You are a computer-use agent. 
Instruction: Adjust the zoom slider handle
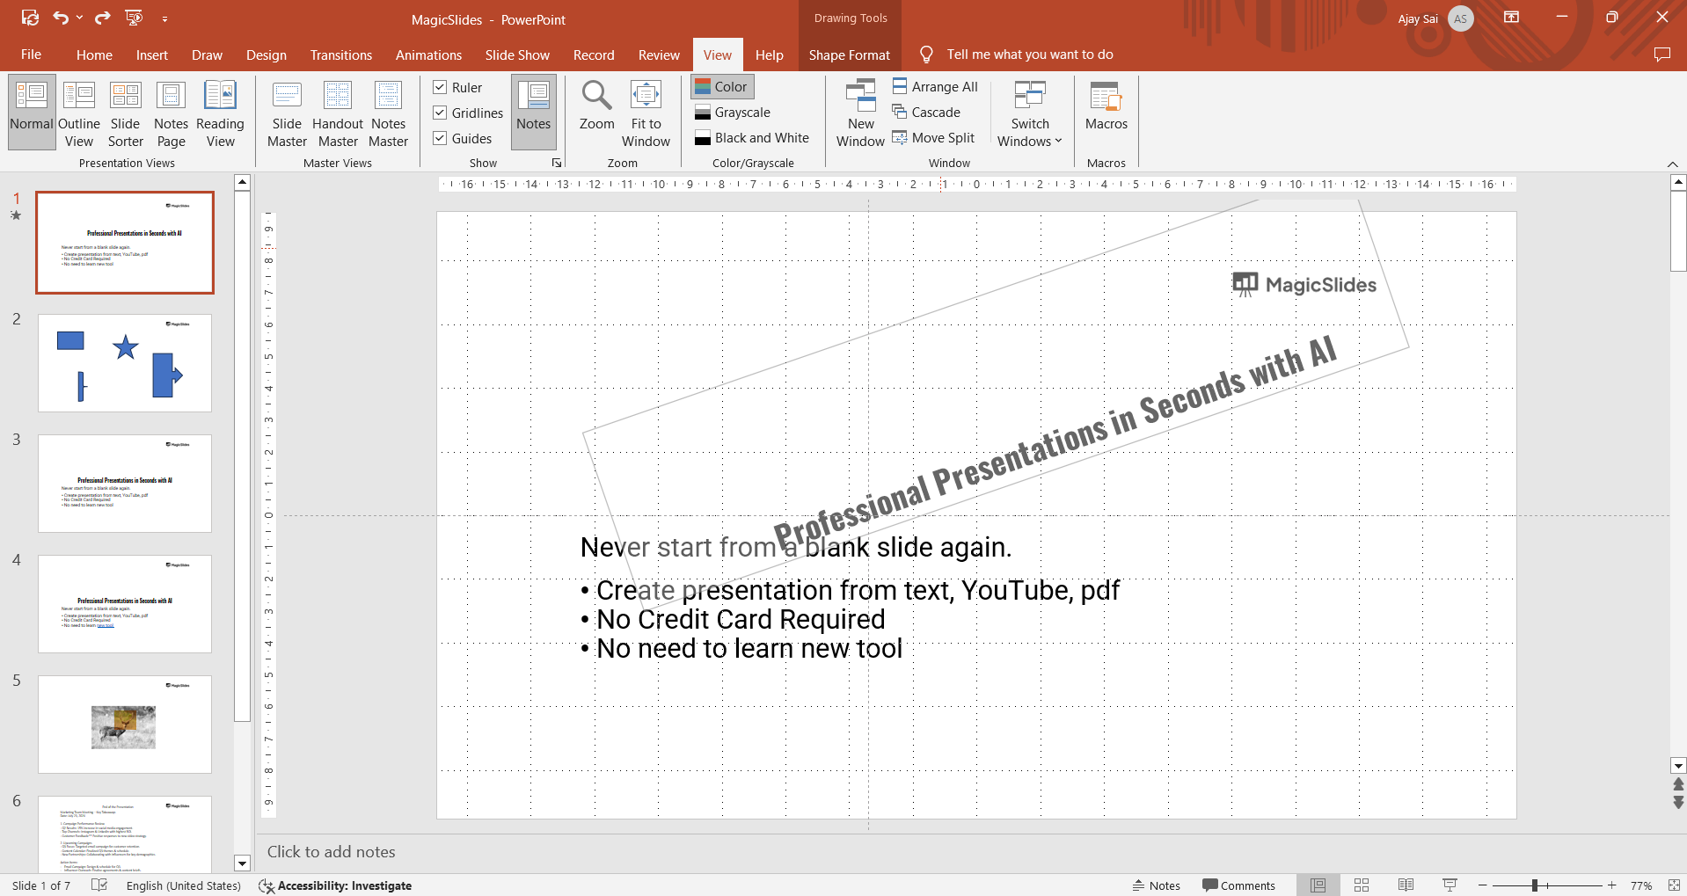(x=1534, y=885)
